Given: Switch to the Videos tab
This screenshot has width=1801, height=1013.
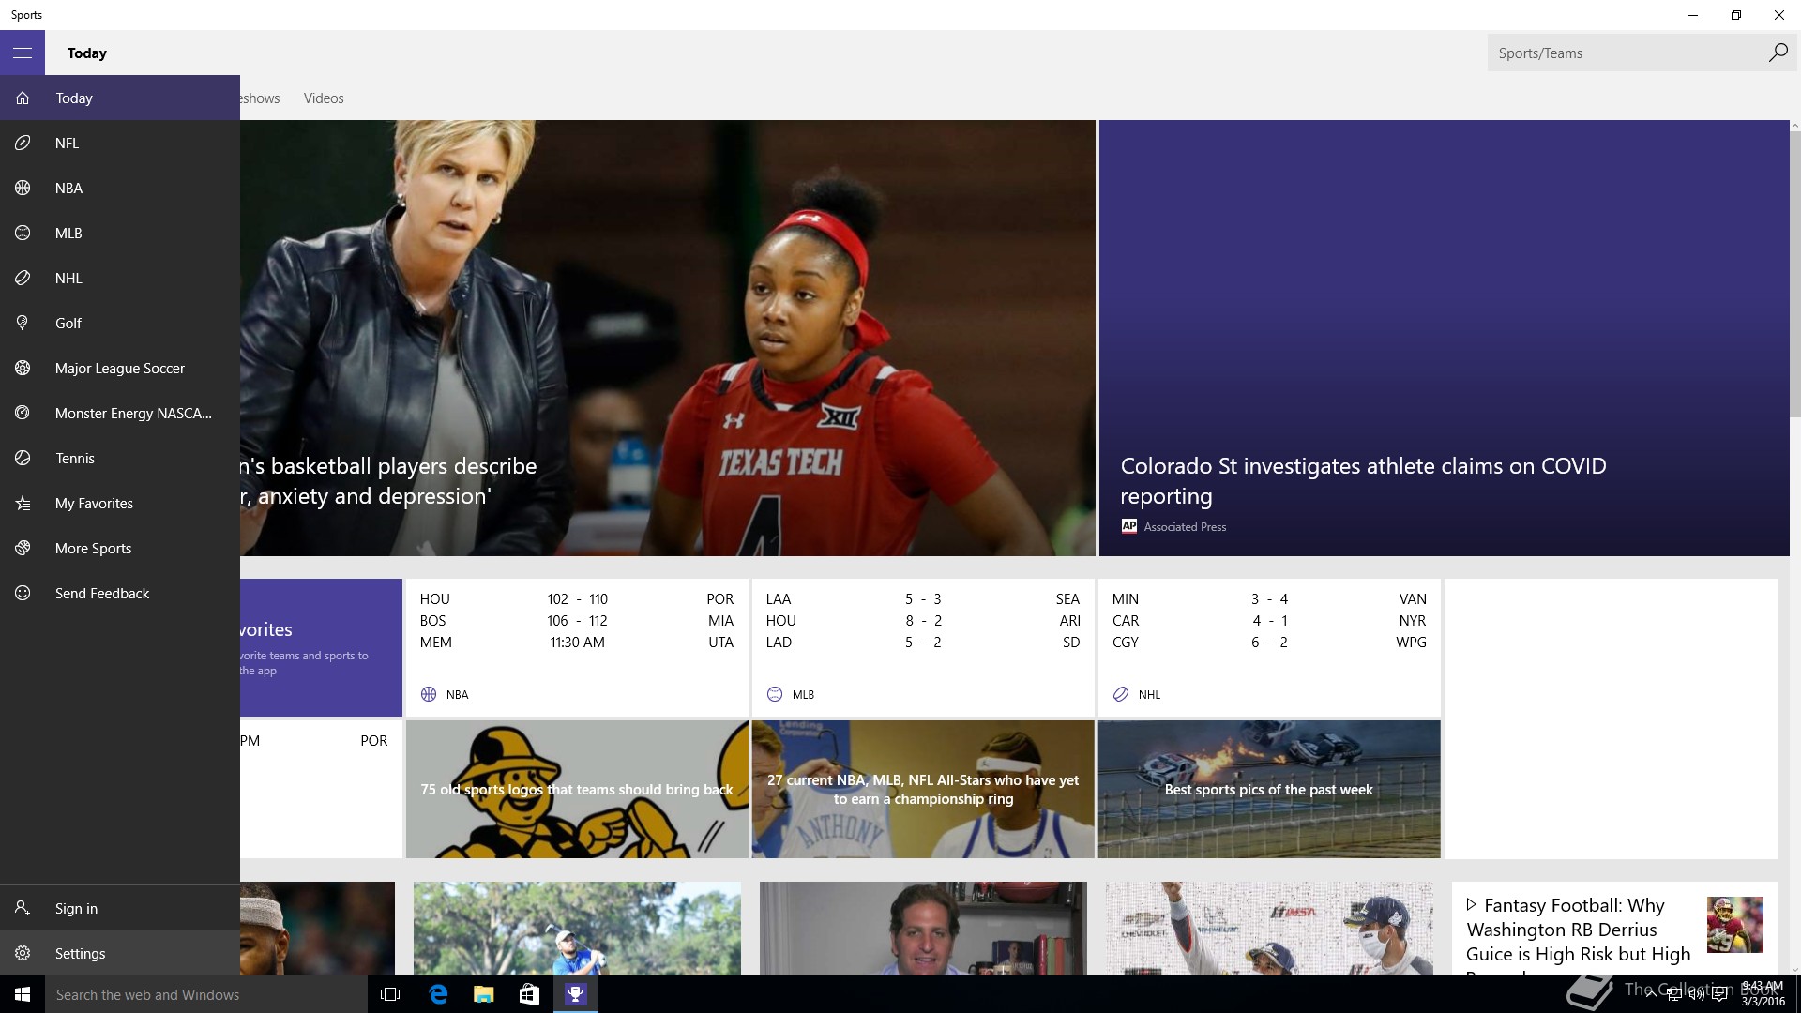Looking at the screenshot, I should pos(324,98).
